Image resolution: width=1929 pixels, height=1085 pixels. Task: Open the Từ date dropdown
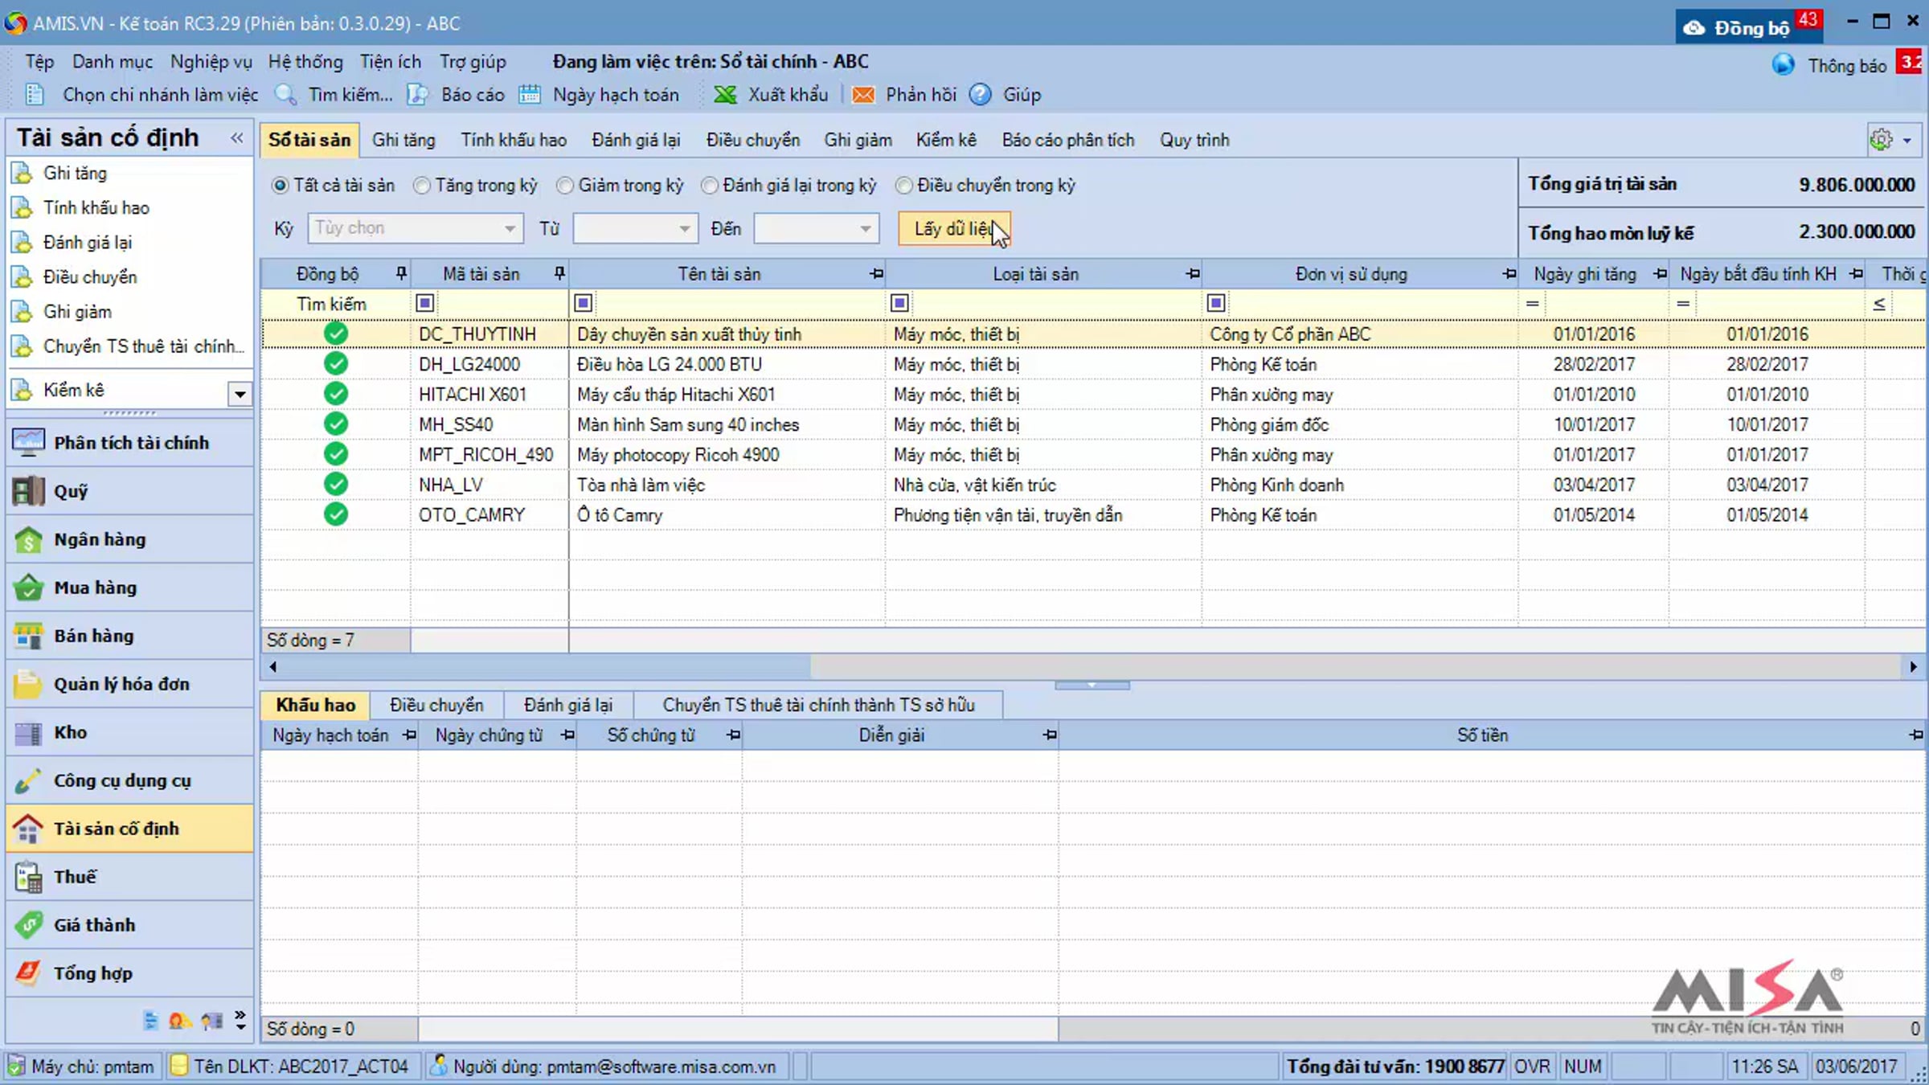point(684,228)
